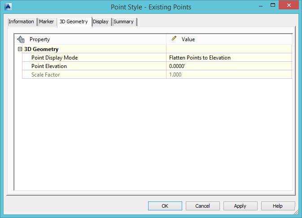
Task: Collapse the 3D Geometry group
Action: pos(20,49)
